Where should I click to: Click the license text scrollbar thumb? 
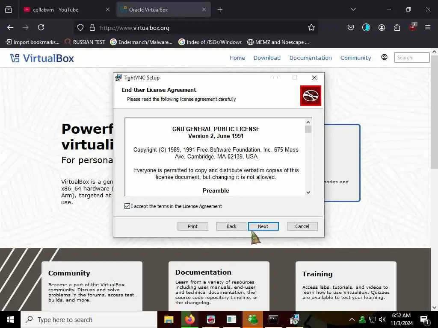click(308, 129)
